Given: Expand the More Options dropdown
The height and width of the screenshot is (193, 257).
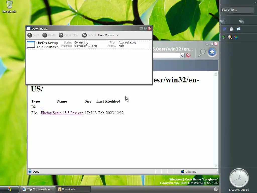Looking at the screenshot, I should point(108,35).
